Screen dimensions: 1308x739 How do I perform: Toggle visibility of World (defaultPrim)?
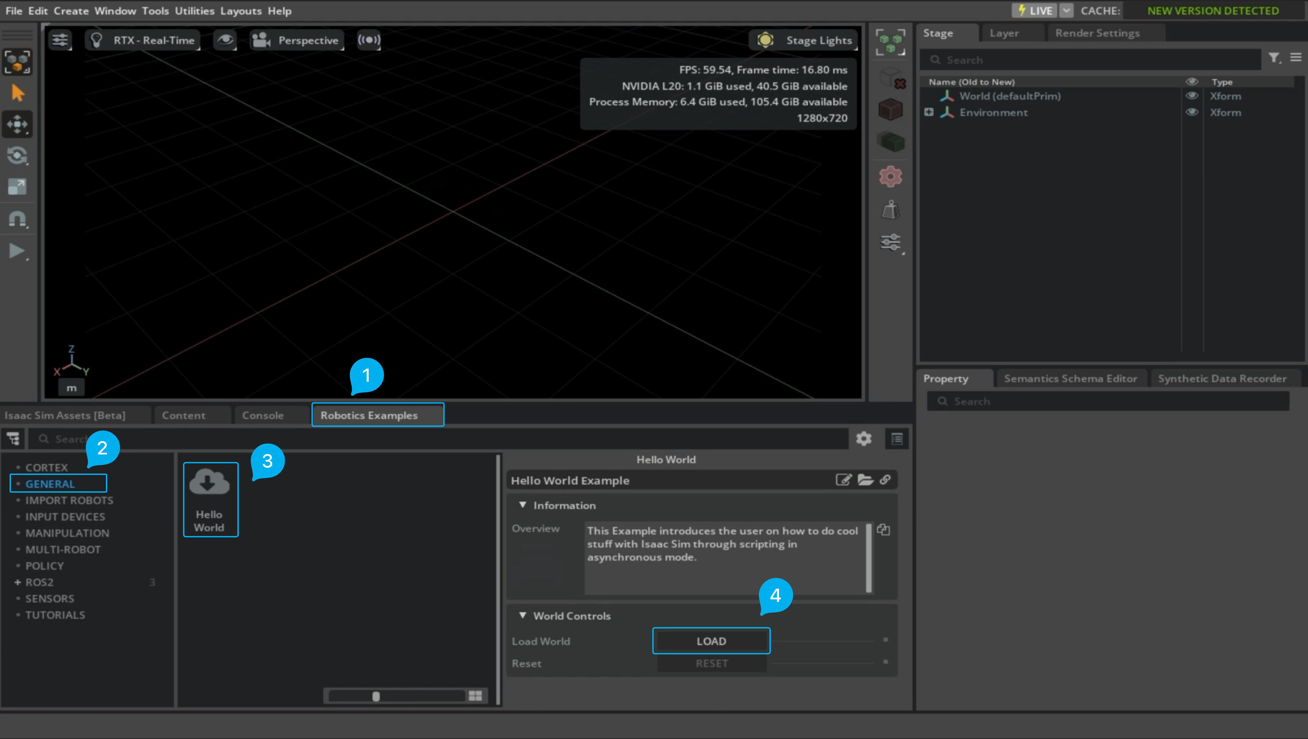pos(1192,96)
